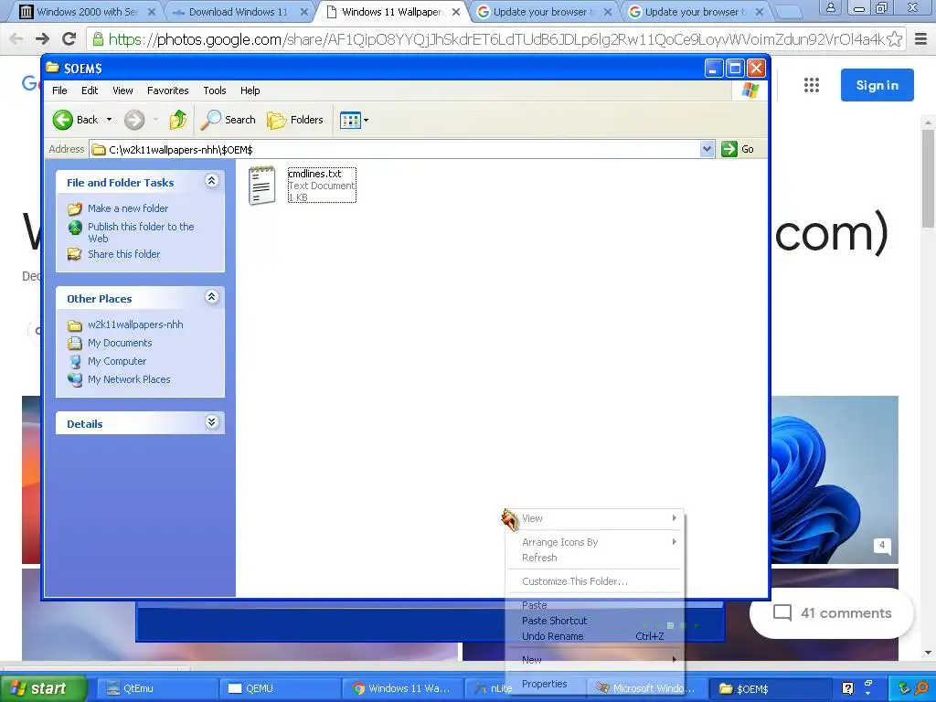Go up one folder level icon

tap(178, 120)
